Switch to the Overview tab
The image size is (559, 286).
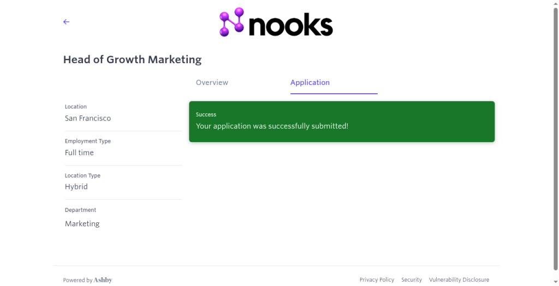coord(212,82)
